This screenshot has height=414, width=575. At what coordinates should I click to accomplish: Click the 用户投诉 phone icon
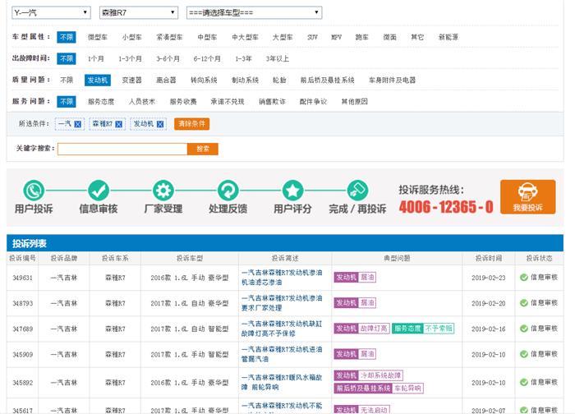pos(34,191)
